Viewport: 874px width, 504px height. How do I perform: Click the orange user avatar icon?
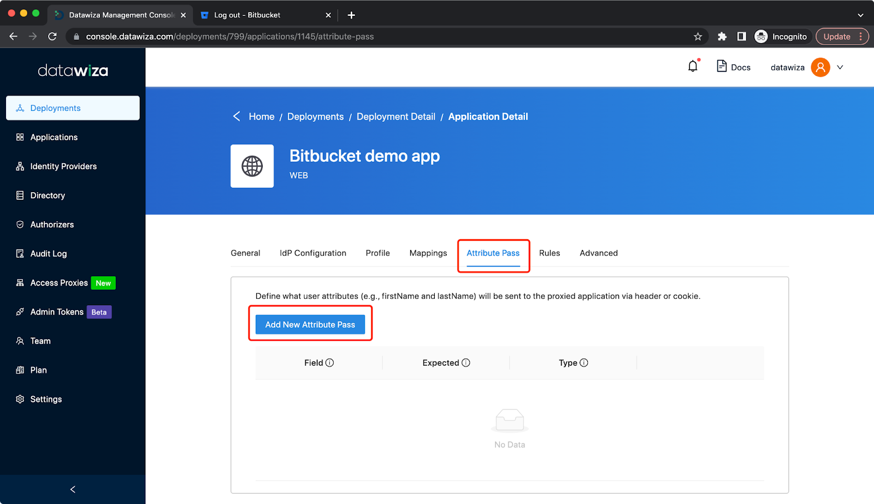(x=820, y=67)
